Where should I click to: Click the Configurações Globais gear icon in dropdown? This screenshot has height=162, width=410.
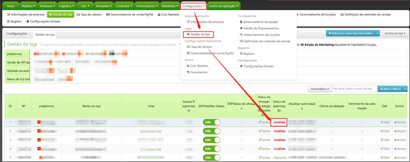click(x=241, y=66)
